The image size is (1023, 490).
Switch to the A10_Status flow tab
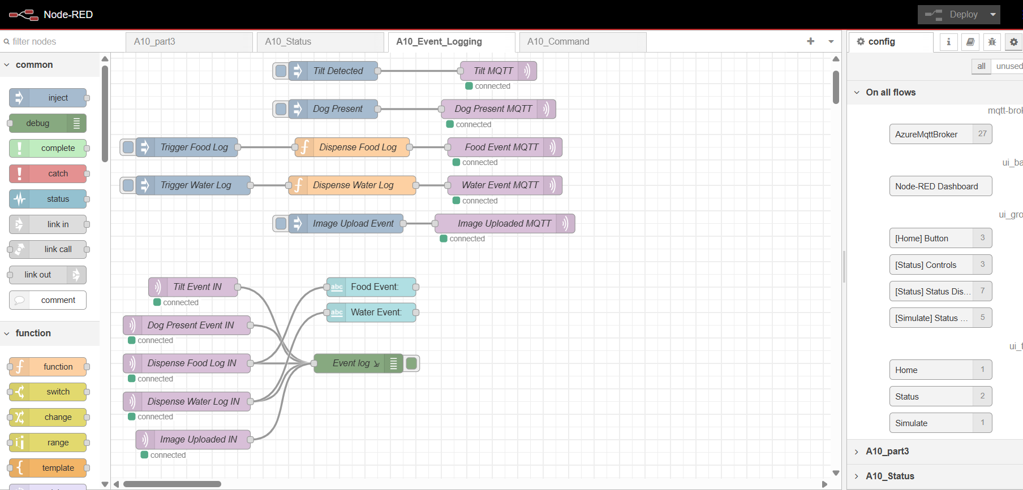pyautogui.click(x=320, y=42)
